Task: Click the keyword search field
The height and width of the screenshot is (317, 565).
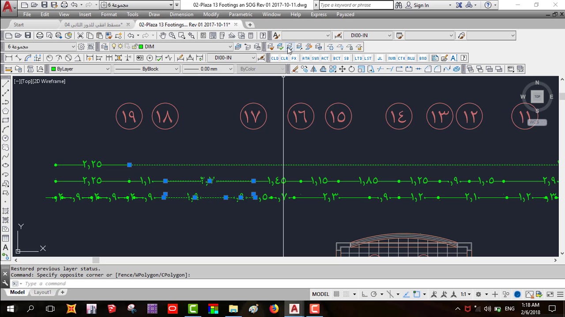Action: coord(356,5)
